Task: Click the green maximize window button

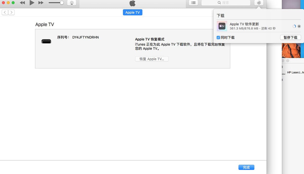Action: [x=13, y=3]
